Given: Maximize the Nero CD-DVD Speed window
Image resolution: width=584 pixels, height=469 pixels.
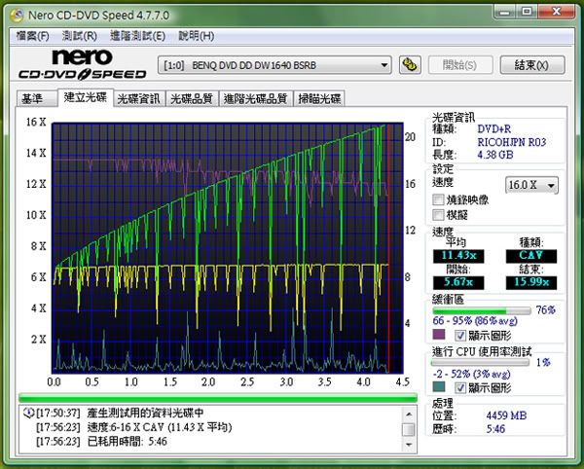Looking at the screenshot, I should click(x=527, y=13).
